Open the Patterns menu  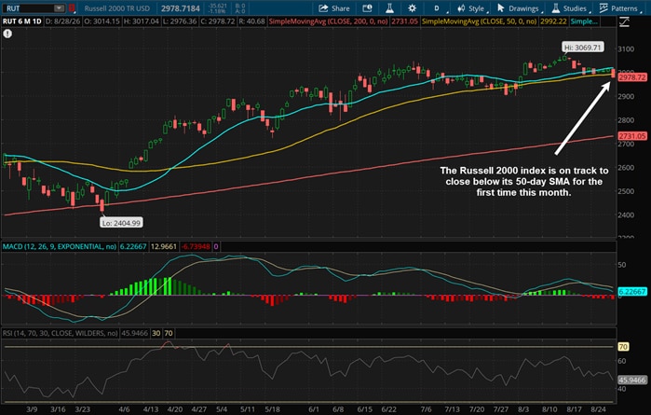point(619,8)
